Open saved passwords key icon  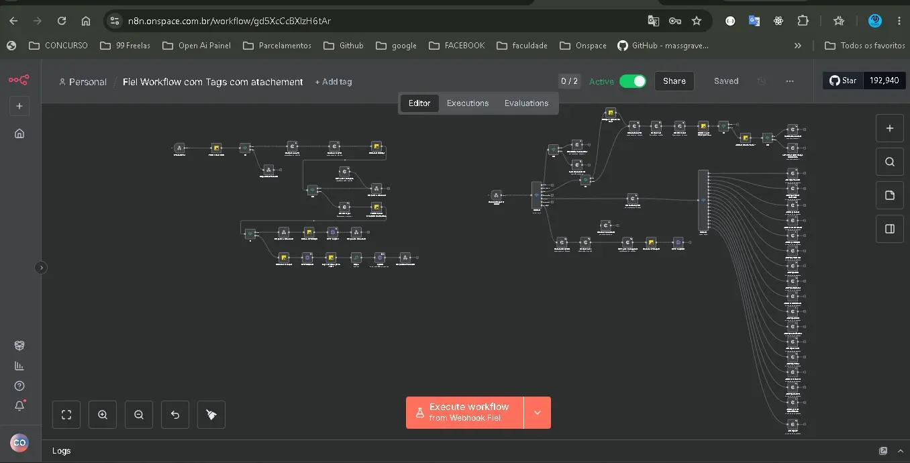(674, 21)
